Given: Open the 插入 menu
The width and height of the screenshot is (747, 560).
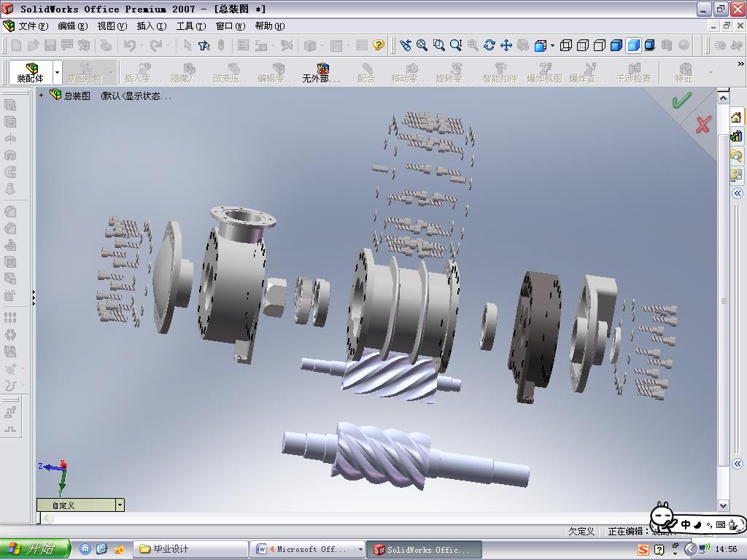Looking at the screenshot, I should [x=151, y=26].
